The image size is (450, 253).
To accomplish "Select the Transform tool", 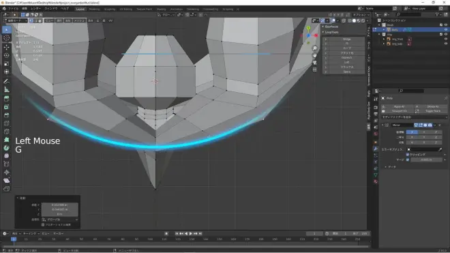I will pyautogui.click(x=7, y=72).
